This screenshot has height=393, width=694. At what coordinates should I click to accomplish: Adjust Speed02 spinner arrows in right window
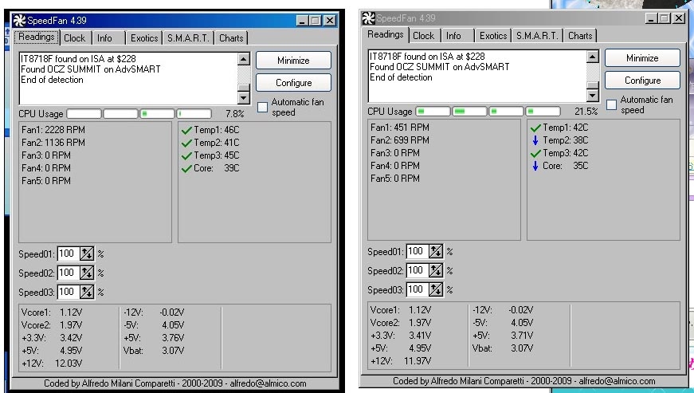[x=436, y=270]
